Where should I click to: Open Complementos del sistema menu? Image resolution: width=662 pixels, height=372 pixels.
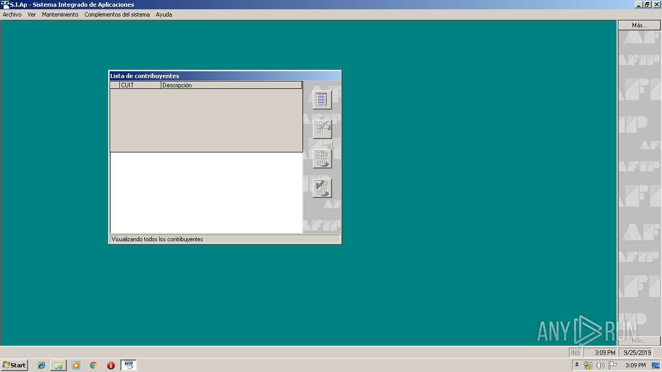(x=117, y=14)
